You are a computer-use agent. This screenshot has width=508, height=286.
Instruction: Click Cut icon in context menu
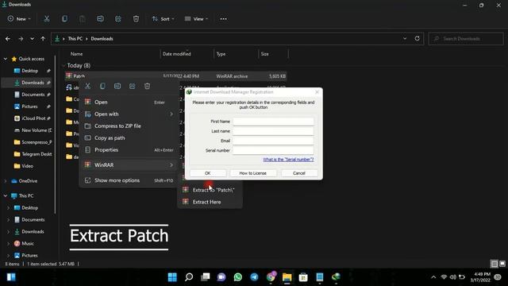(x=87, y=86)
